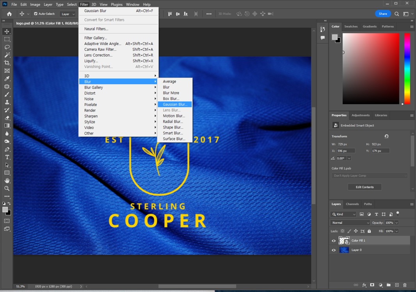Viewport: 416px width, 292px height.
Task: Open the Libraries tab
Action: click(x=381, y=115)
